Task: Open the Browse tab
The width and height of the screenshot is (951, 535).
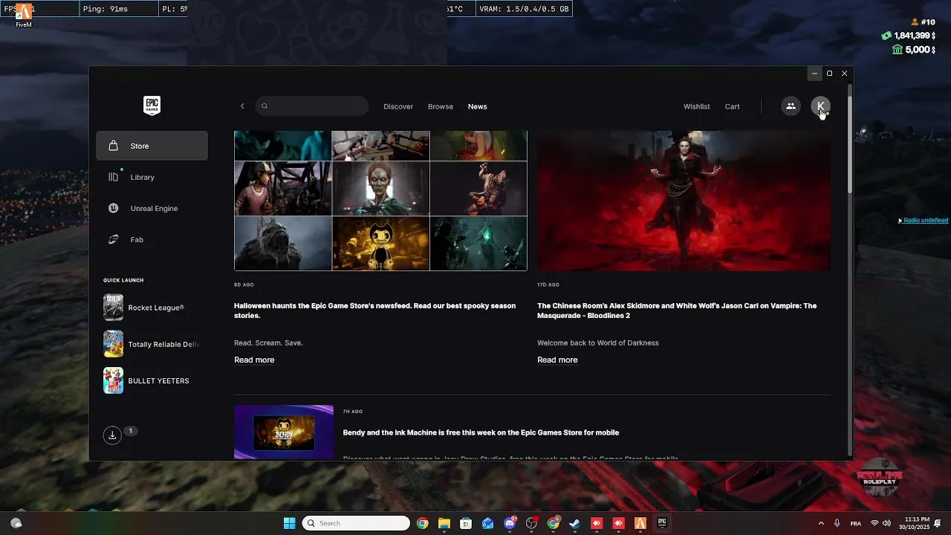Action: point(441,106)
